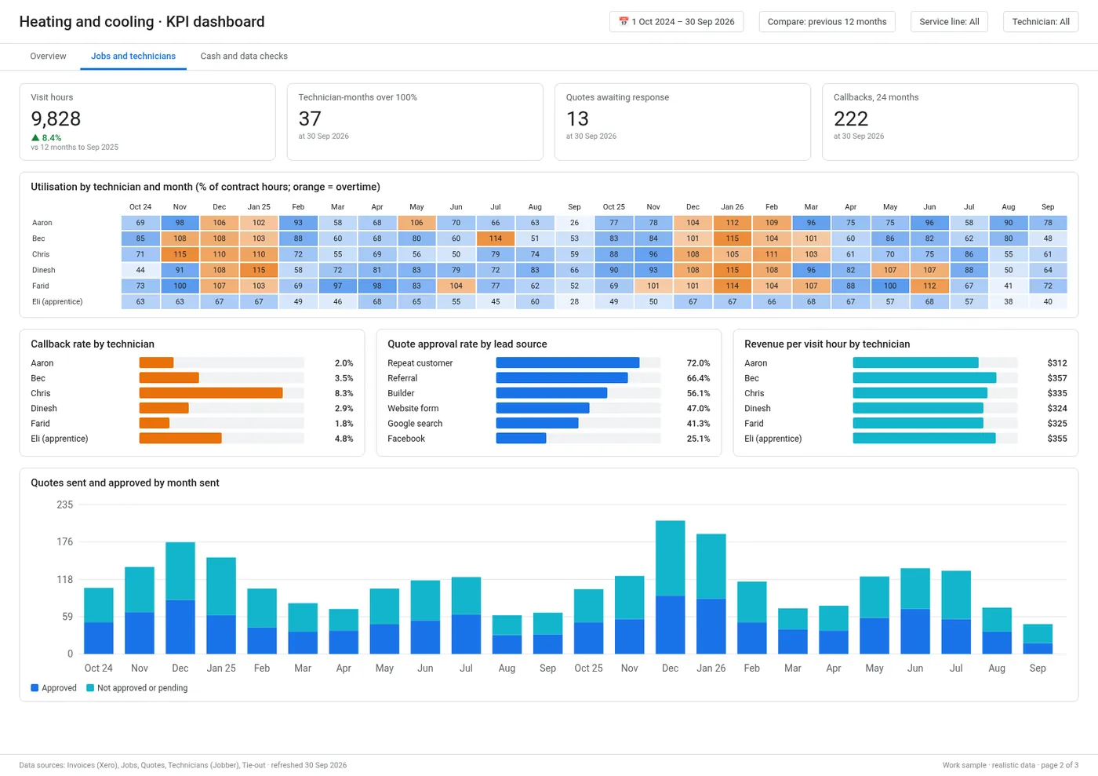Click the green up-triangle beside 8.4%
Viewport: 1098px width, 776px height.
(x=35, y=138)
